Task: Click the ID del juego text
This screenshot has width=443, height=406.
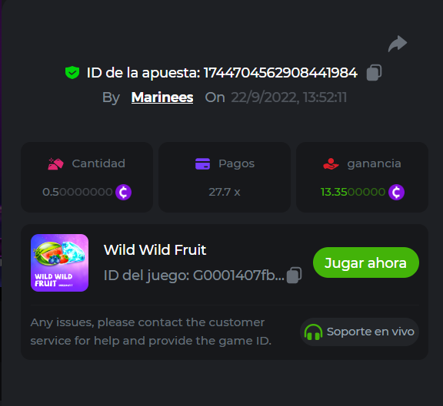Action: (x=194, y=276)
